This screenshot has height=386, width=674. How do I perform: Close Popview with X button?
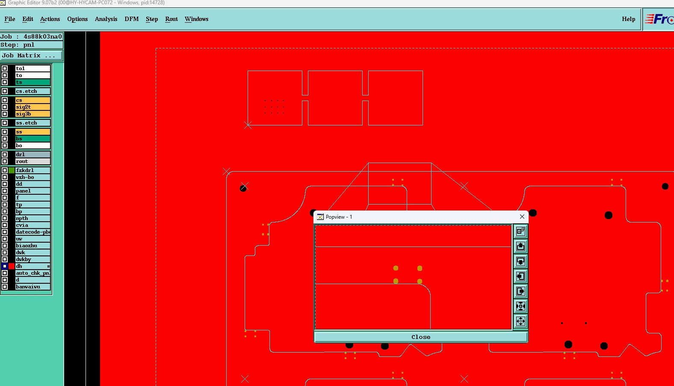pyautogui.click(x=522, y=217)
